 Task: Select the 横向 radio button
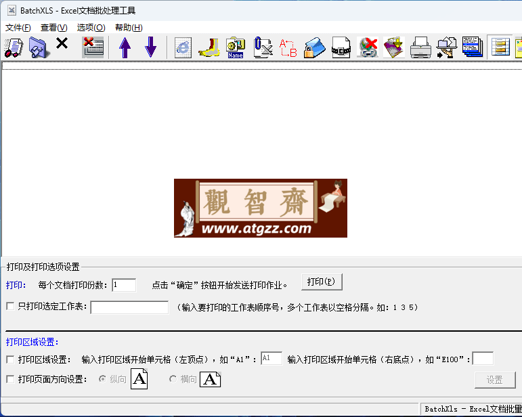173,378
